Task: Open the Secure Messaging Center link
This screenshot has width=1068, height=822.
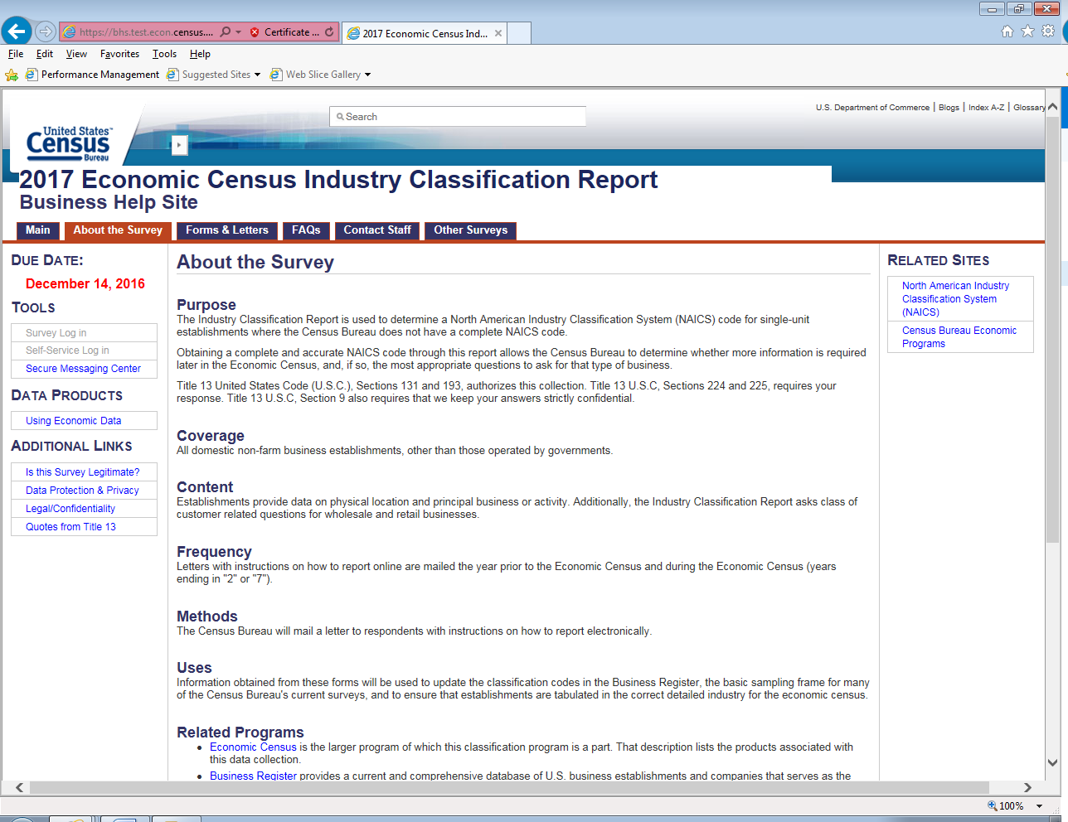Action: (83, 369)
